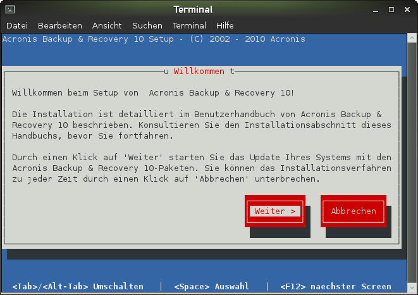
Task: Click the <Space> Auswahl hint
Action: [x=212, y=287]
